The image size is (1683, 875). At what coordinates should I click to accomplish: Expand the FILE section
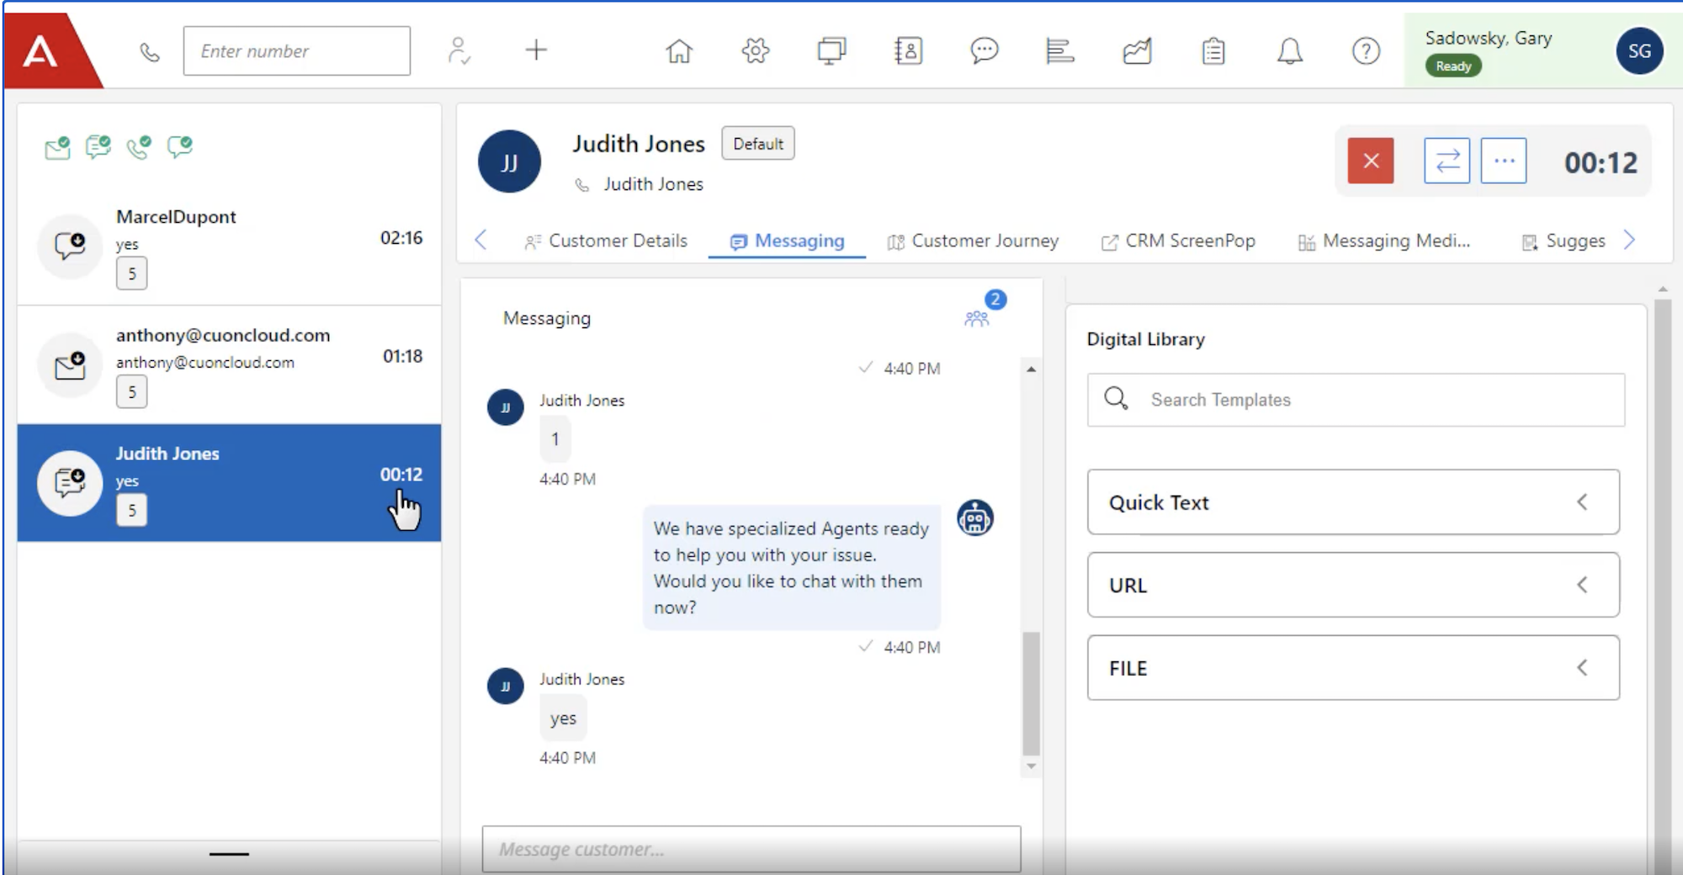point(1353,668)
